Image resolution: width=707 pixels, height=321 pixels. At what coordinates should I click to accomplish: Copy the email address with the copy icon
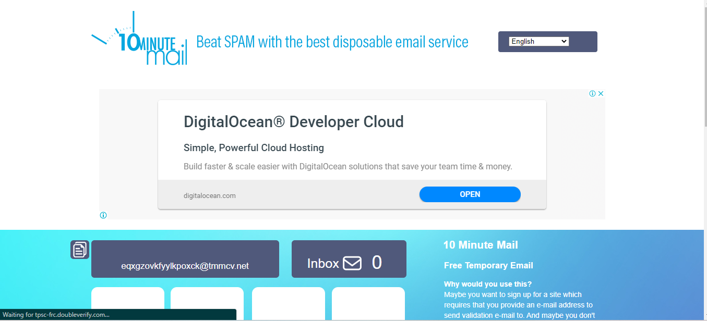(x=80, y=250)
